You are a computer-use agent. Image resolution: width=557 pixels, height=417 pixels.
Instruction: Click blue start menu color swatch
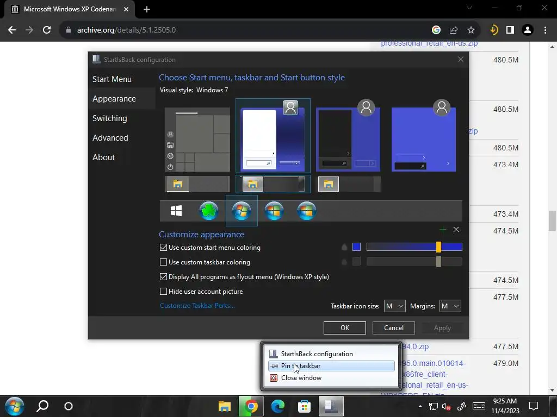point(356,247)
